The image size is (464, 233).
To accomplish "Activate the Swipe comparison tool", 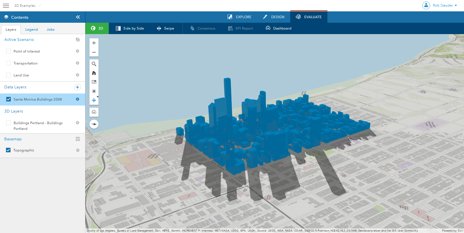I will pos(165,28).
